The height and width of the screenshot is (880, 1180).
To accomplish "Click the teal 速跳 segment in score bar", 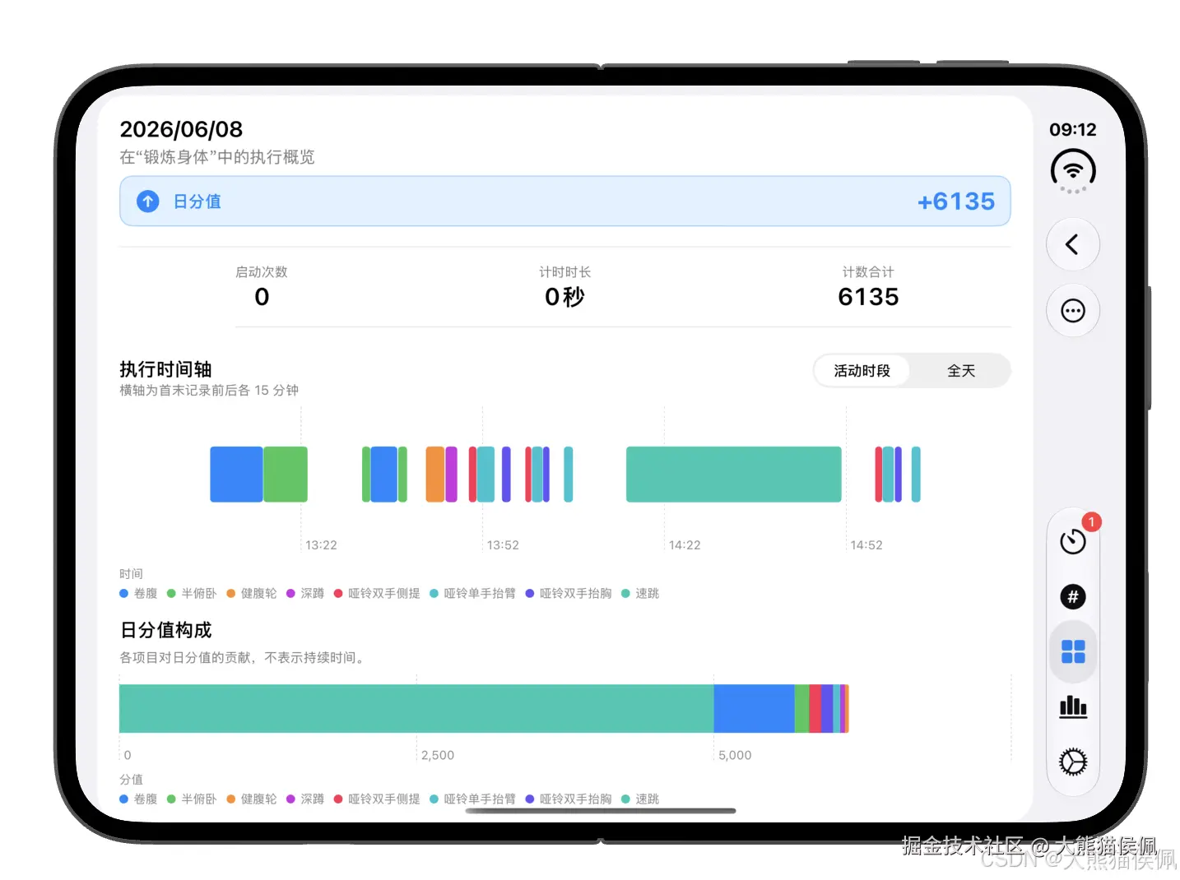I will click(x=416, y=709).
